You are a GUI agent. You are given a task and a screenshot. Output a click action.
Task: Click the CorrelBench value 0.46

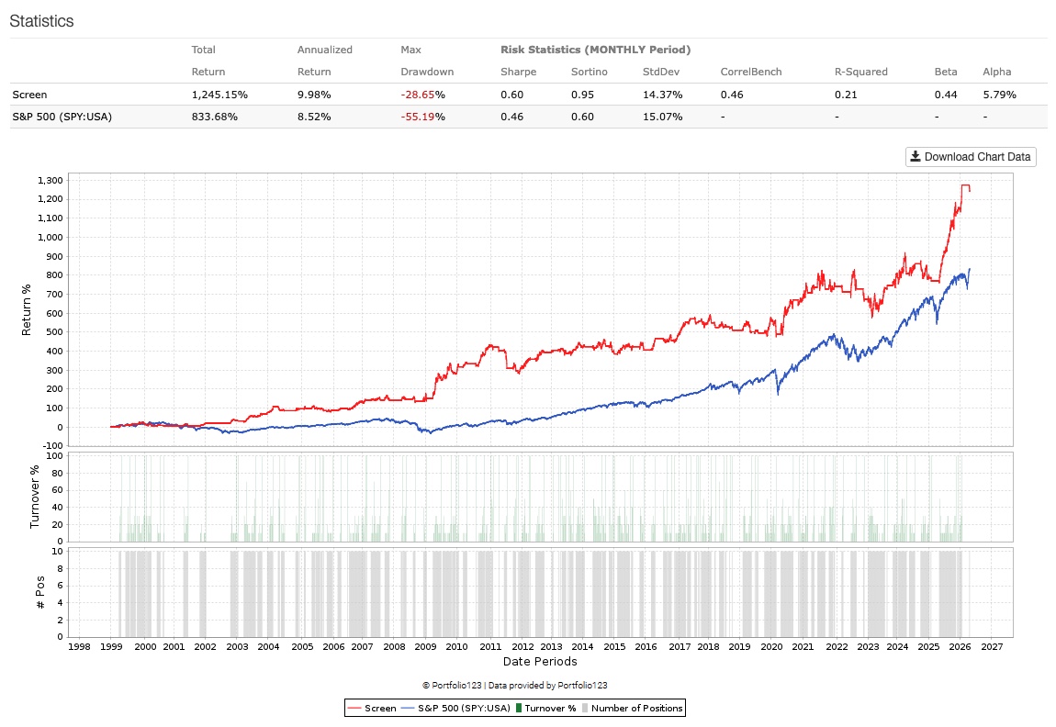pyautogui.click(x=731, y=95)
